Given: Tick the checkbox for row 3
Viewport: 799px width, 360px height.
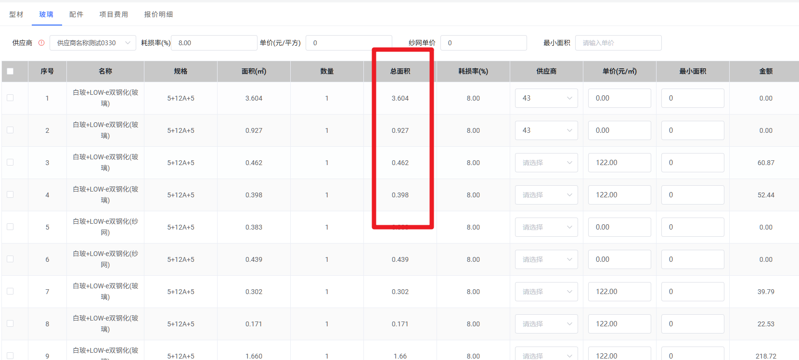Looking at the screenshot, I should click(x=10, y=162).
